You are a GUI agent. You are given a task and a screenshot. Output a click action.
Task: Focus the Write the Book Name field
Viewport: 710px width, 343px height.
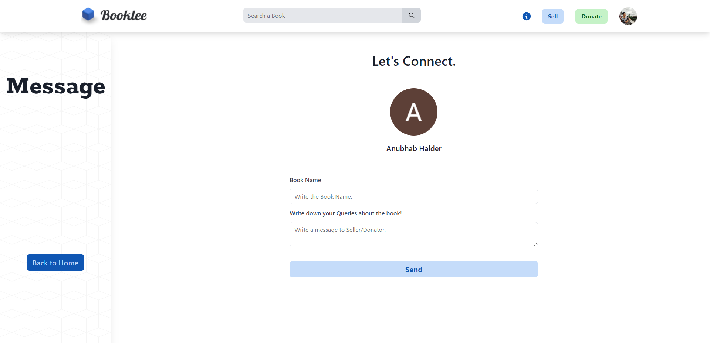point(414,196)
